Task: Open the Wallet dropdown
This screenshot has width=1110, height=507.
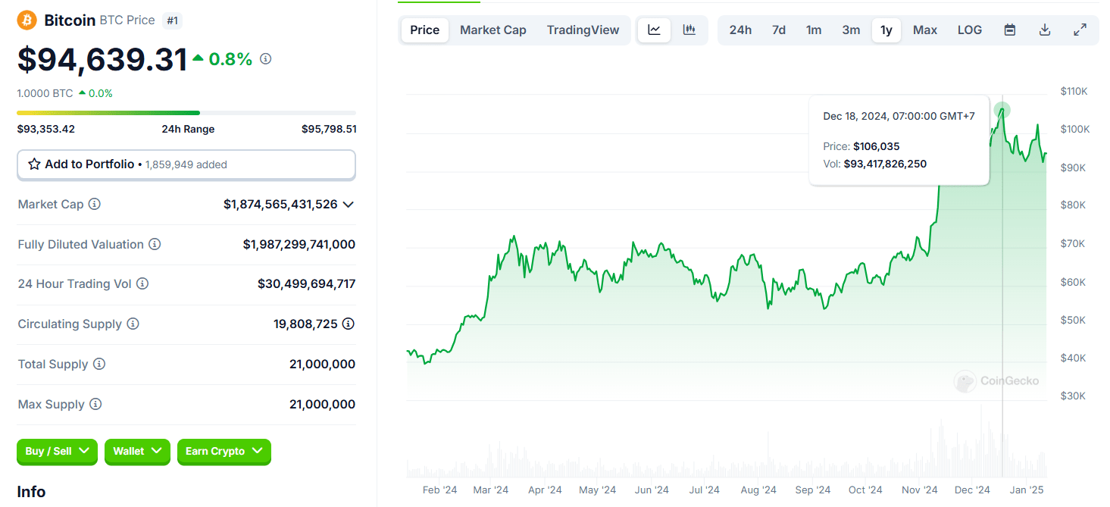Action: (x=137, y=452)
